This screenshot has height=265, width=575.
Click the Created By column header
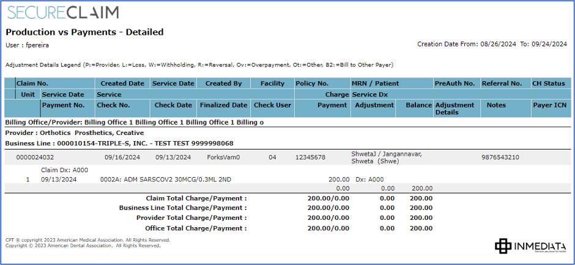[x=223, y=84]
